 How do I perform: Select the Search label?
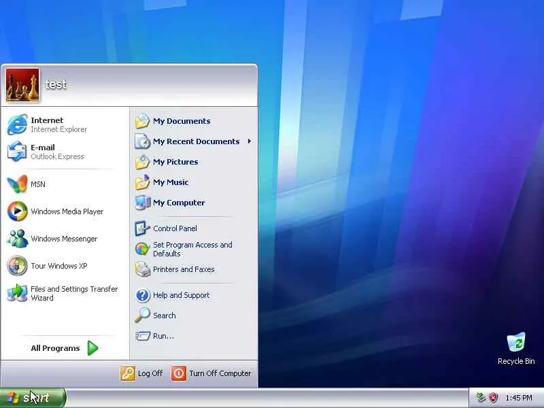(164, 316)
